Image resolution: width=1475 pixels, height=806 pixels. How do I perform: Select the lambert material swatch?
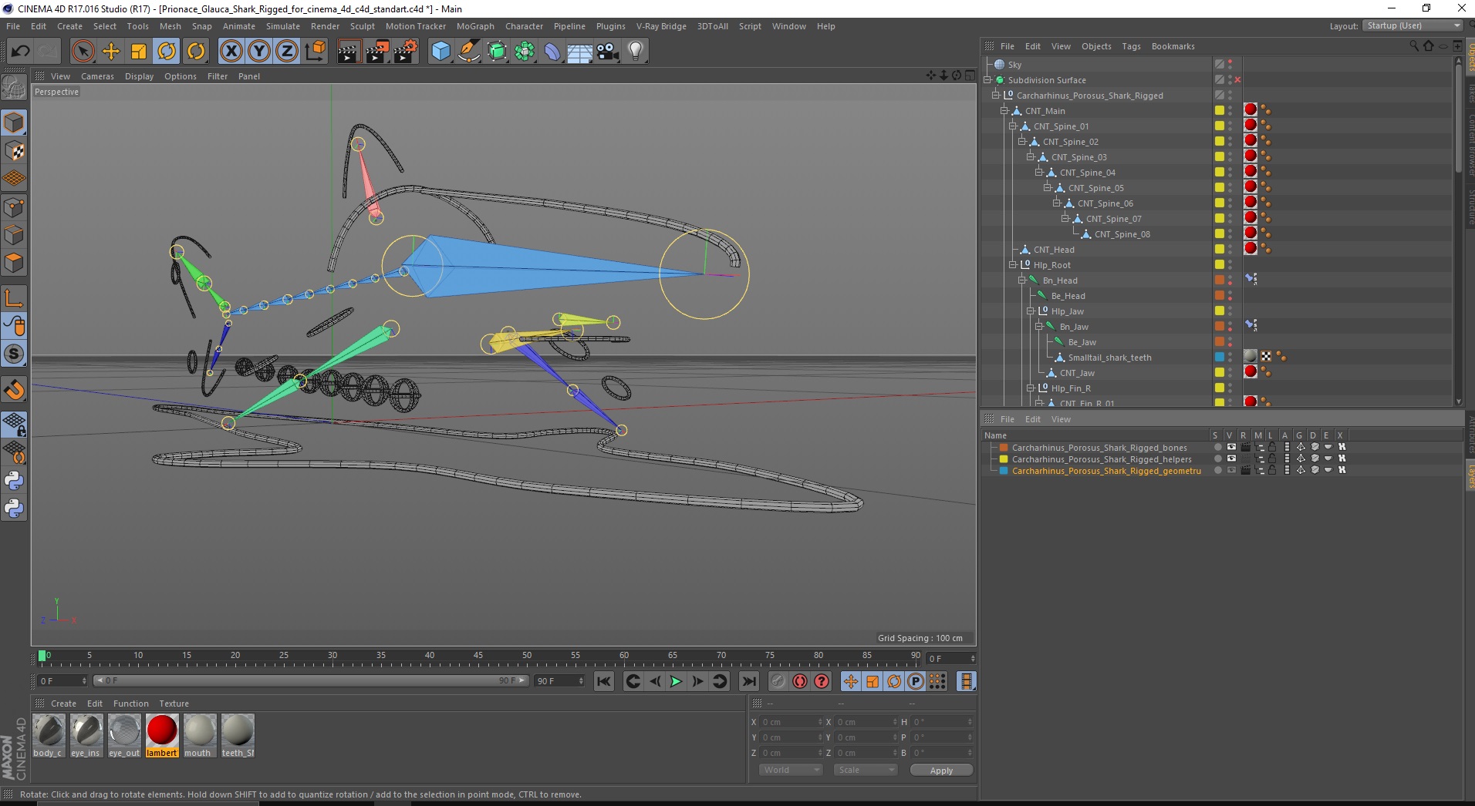[162, 735]
